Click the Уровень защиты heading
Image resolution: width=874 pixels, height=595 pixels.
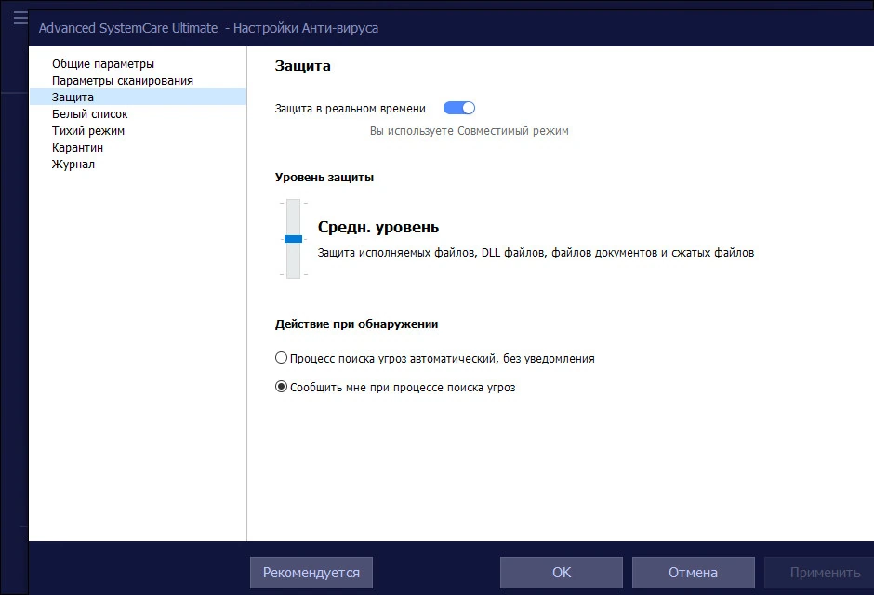324,178
